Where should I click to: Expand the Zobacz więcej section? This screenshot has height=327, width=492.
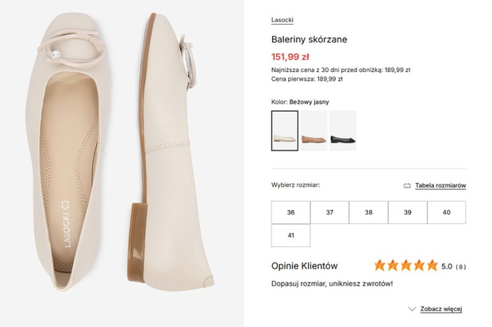click(x=441, y=309)
